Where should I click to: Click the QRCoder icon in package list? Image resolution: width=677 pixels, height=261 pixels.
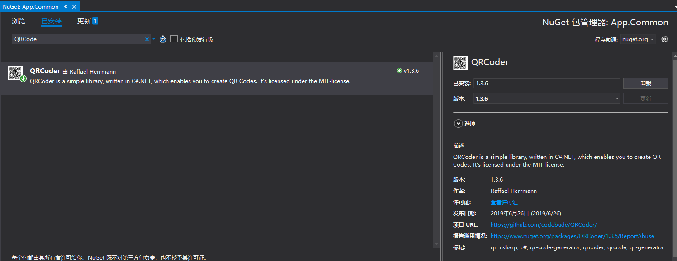click(16, 73)
